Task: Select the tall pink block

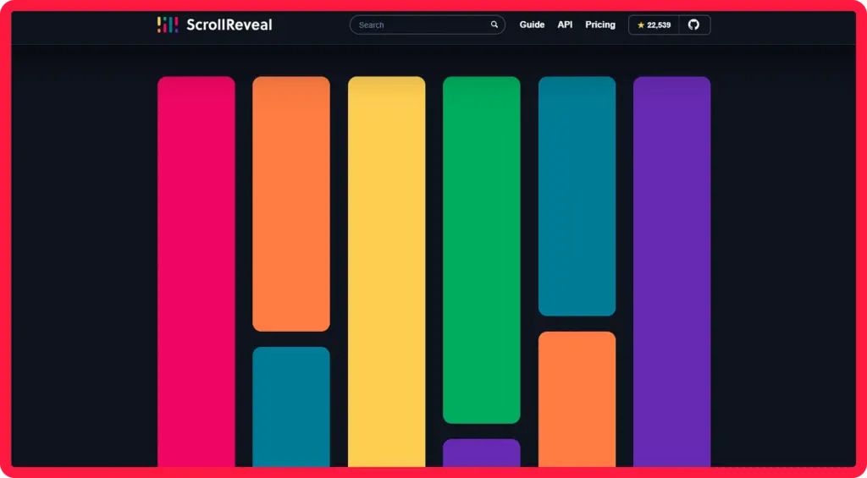Action: tap(196, 271)
